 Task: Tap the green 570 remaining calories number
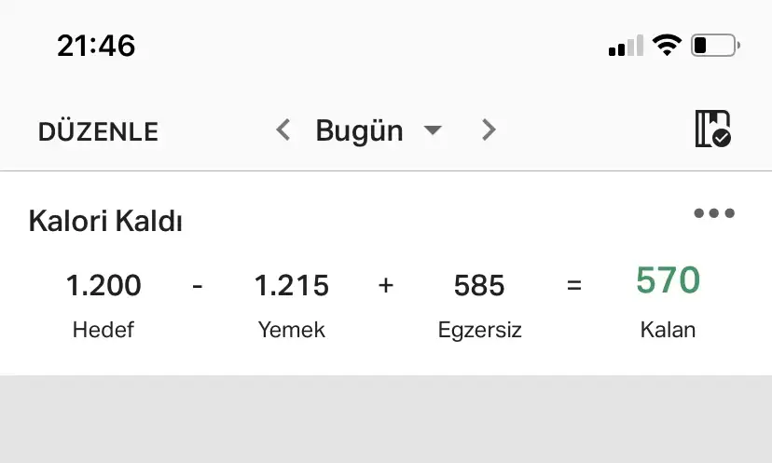click(668, 280)
